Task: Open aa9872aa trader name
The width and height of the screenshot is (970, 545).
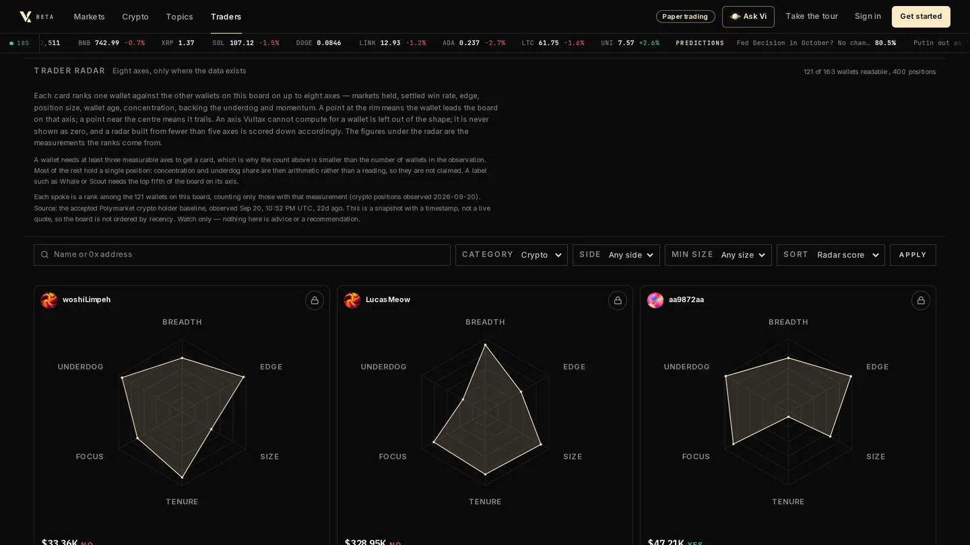Action: [x=686, y=300]
